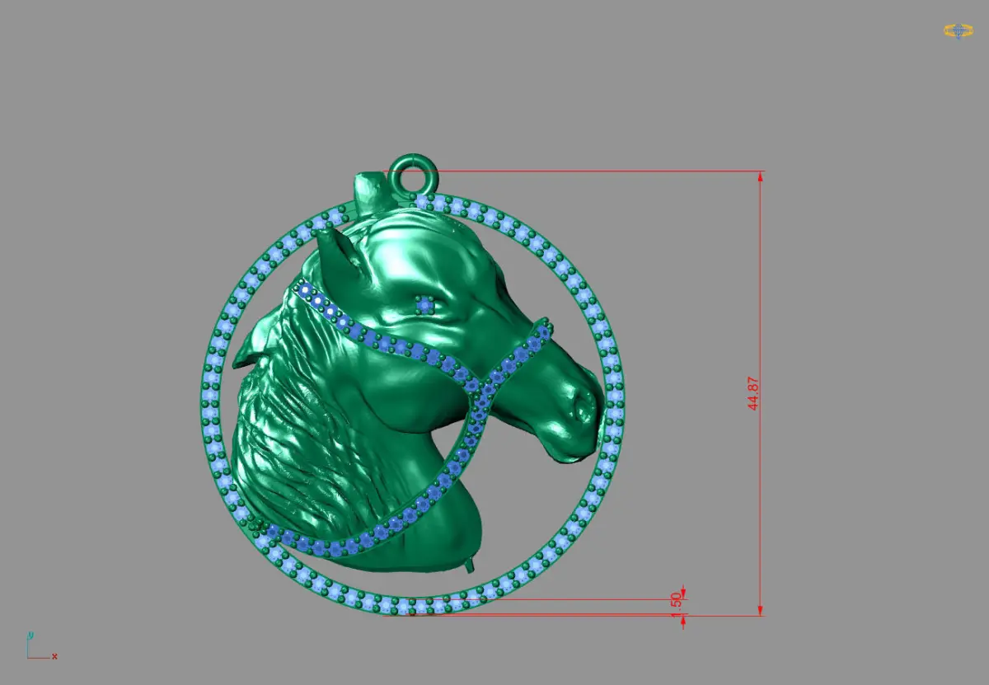Pick the blue gemstone in the horse's eye
This screenshot has height=685, width=989.
[425, 306]
